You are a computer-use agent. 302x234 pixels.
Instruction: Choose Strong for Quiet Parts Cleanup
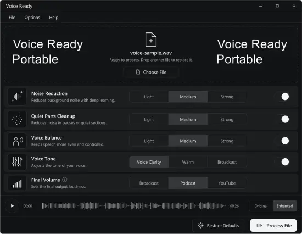pyautogui.click(x=227, y=120)
